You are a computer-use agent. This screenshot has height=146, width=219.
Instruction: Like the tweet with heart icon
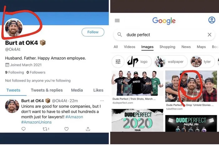coord(66,129)
